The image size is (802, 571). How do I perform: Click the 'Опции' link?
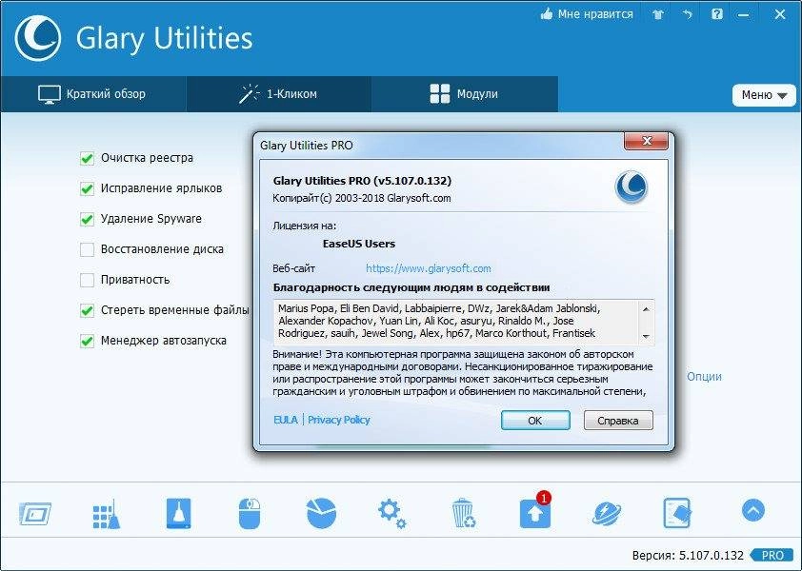click(704, 376)
